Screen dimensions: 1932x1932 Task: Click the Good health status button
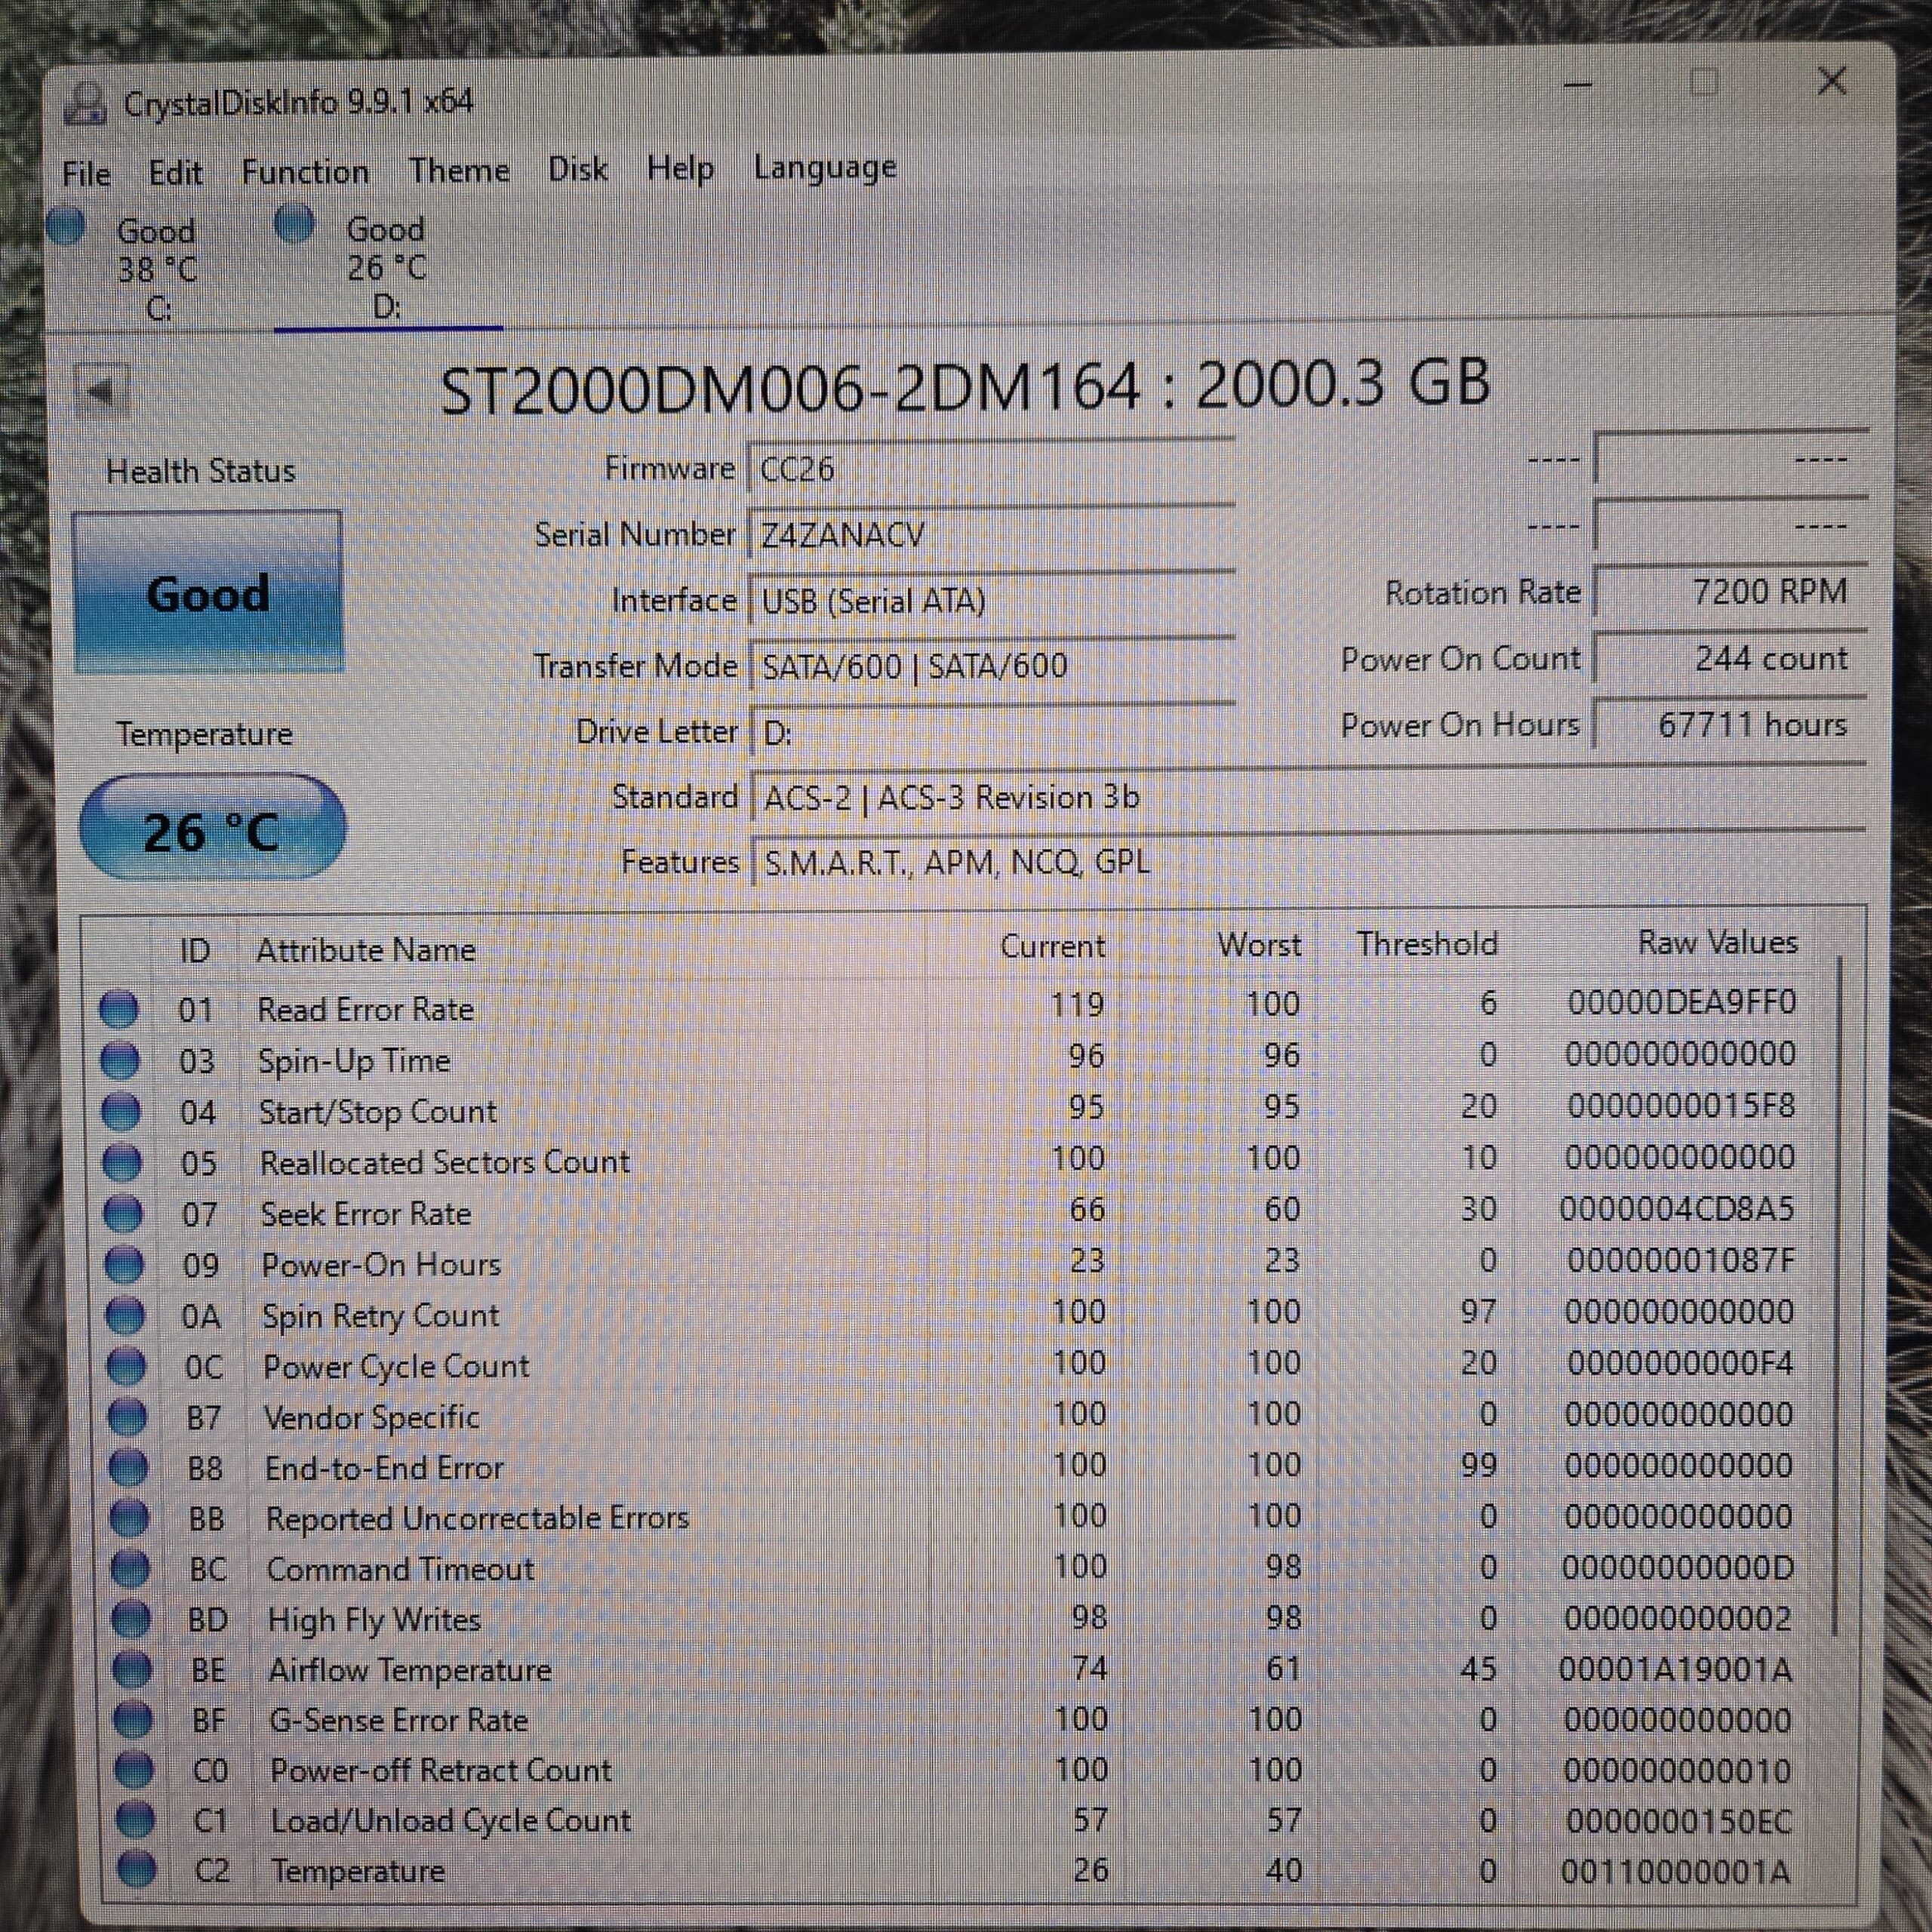pyautogui.click(x=208, y=593)
